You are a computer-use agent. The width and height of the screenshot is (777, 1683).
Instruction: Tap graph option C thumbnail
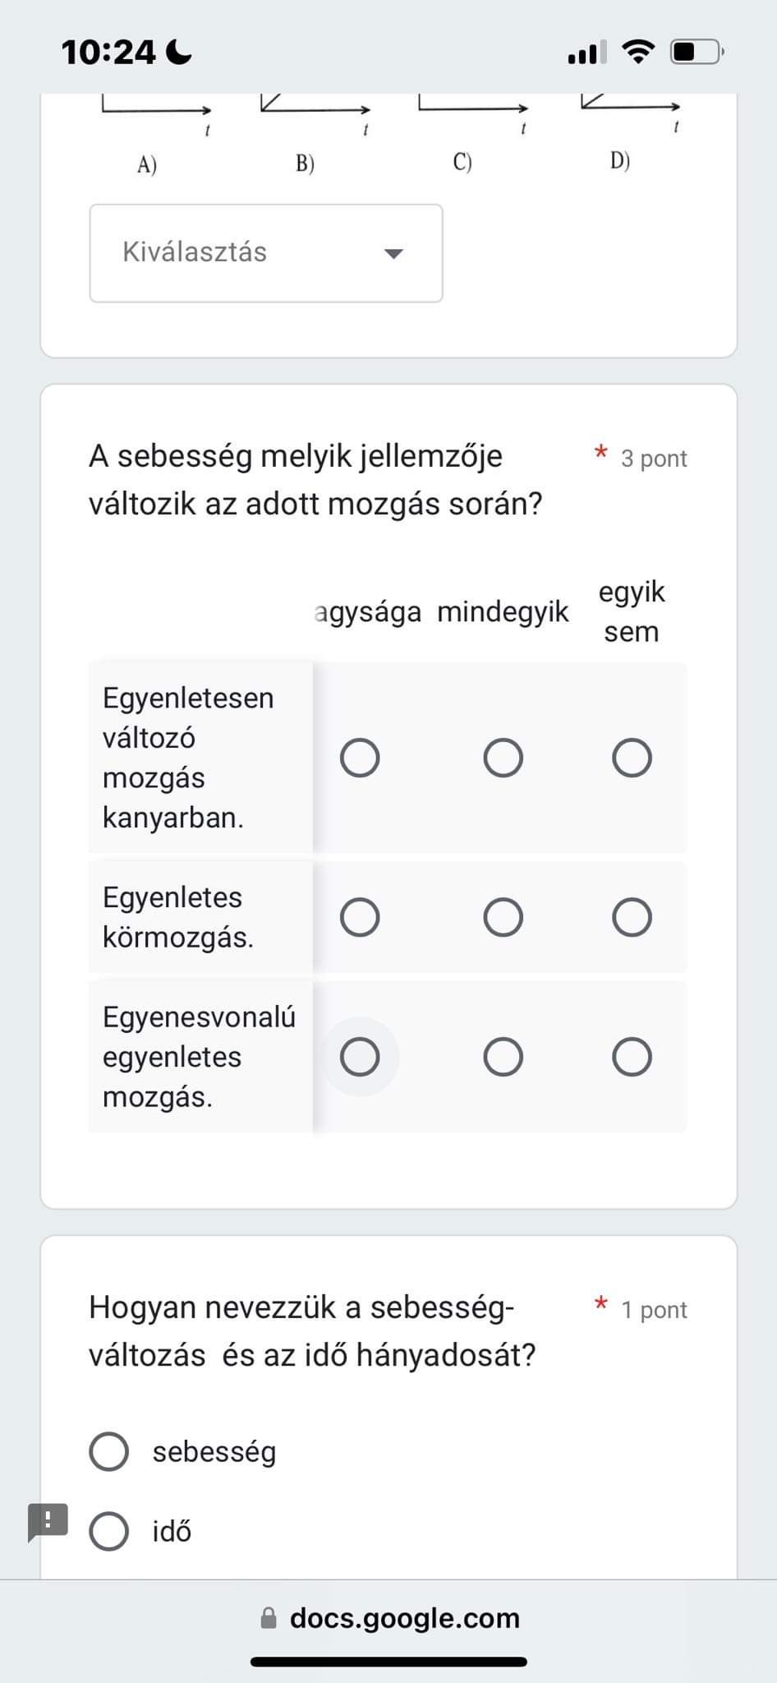click(472, 130)
